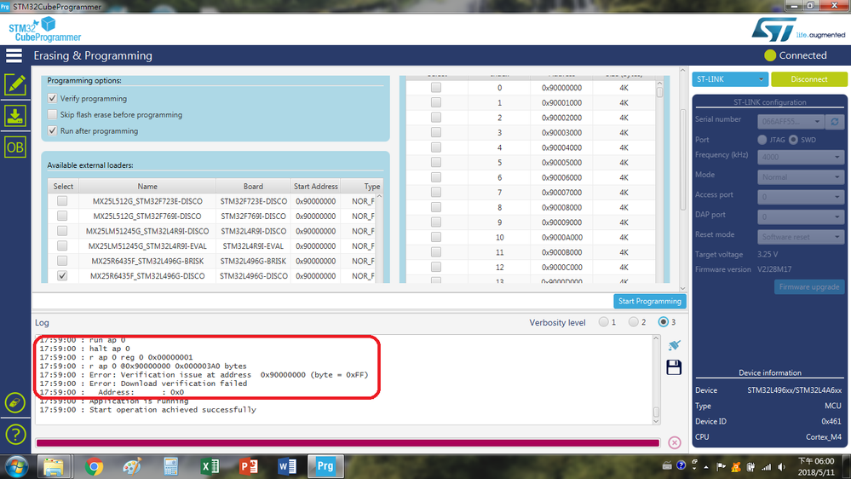
Task: Sort loaders by Board column header
Action: (x=253, y=187)
